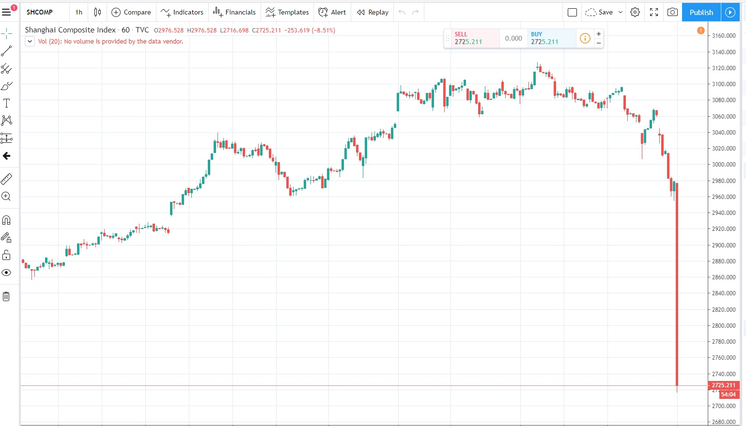Open the Financials menu

(x=234, y=12)
